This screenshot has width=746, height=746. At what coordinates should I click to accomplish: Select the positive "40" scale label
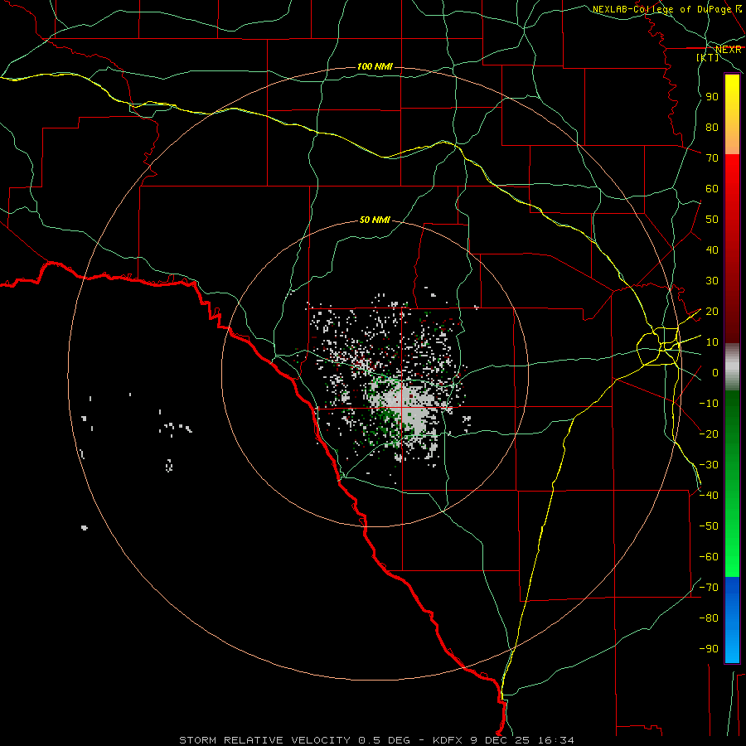point(712,250)
